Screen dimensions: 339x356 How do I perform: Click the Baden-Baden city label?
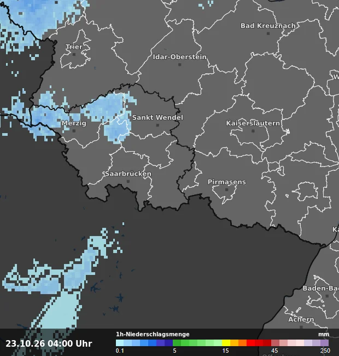[320, 288]
